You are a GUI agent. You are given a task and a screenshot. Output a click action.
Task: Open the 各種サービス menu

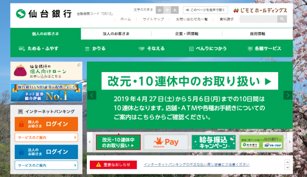[264, 48]
